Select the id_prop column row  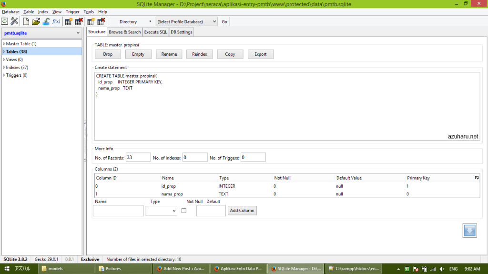pos(287,186)
